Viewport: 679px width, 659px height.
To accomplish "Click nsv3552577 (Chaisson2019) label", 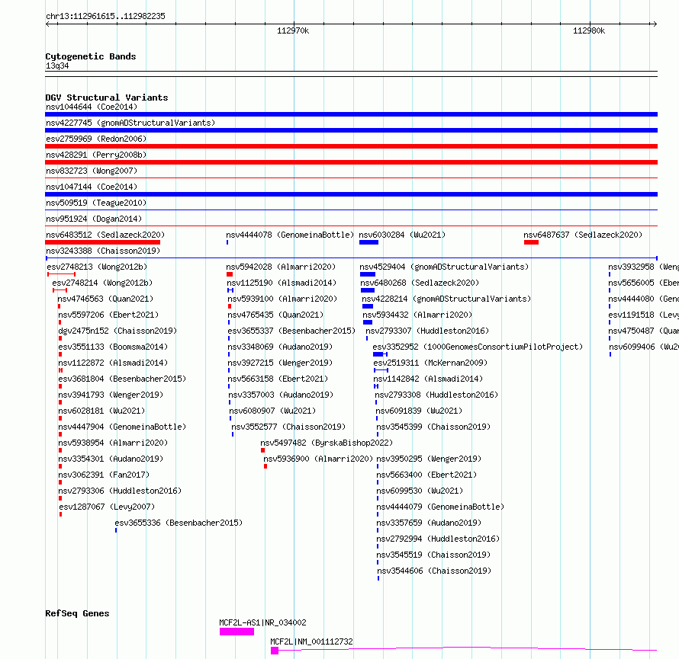I will 288,427.
